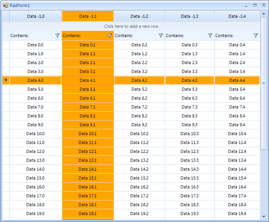Open filter icon in Data -1.0 column
The height and width of the screenshot is (222, 269).
[x=57, y=36]
